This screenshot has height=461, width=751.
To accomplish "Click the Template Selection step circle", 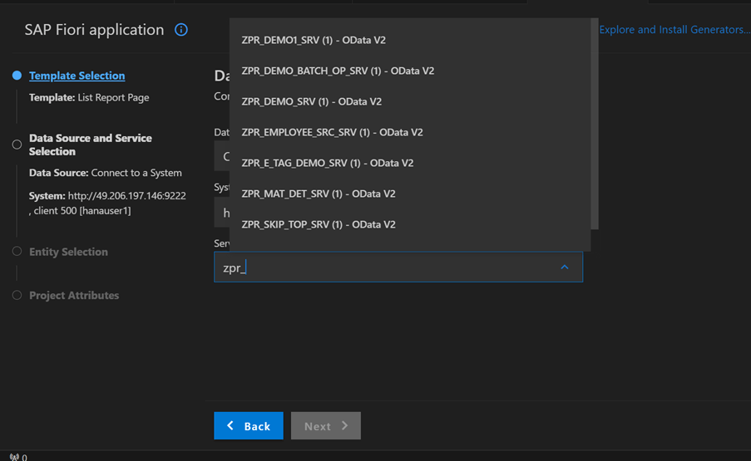I will (17, 76).
